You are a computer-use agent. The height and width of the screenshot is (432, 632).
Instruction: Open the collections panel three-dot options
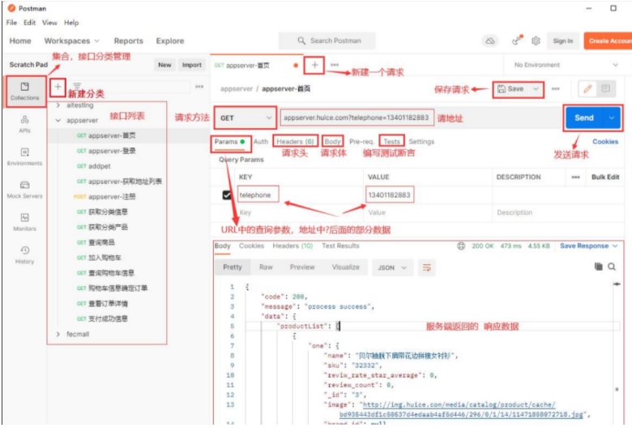(x=199, y=87)
